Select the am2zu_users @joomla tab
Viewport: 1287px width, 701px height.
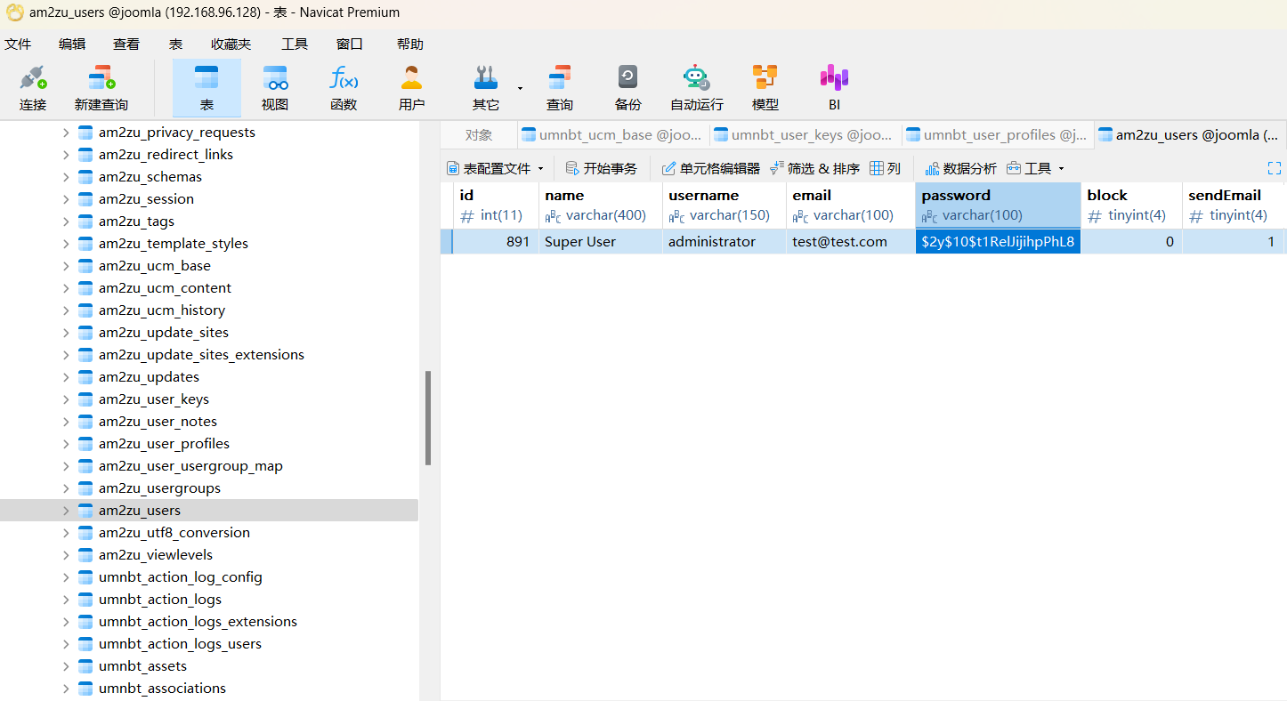(1190, 135)
